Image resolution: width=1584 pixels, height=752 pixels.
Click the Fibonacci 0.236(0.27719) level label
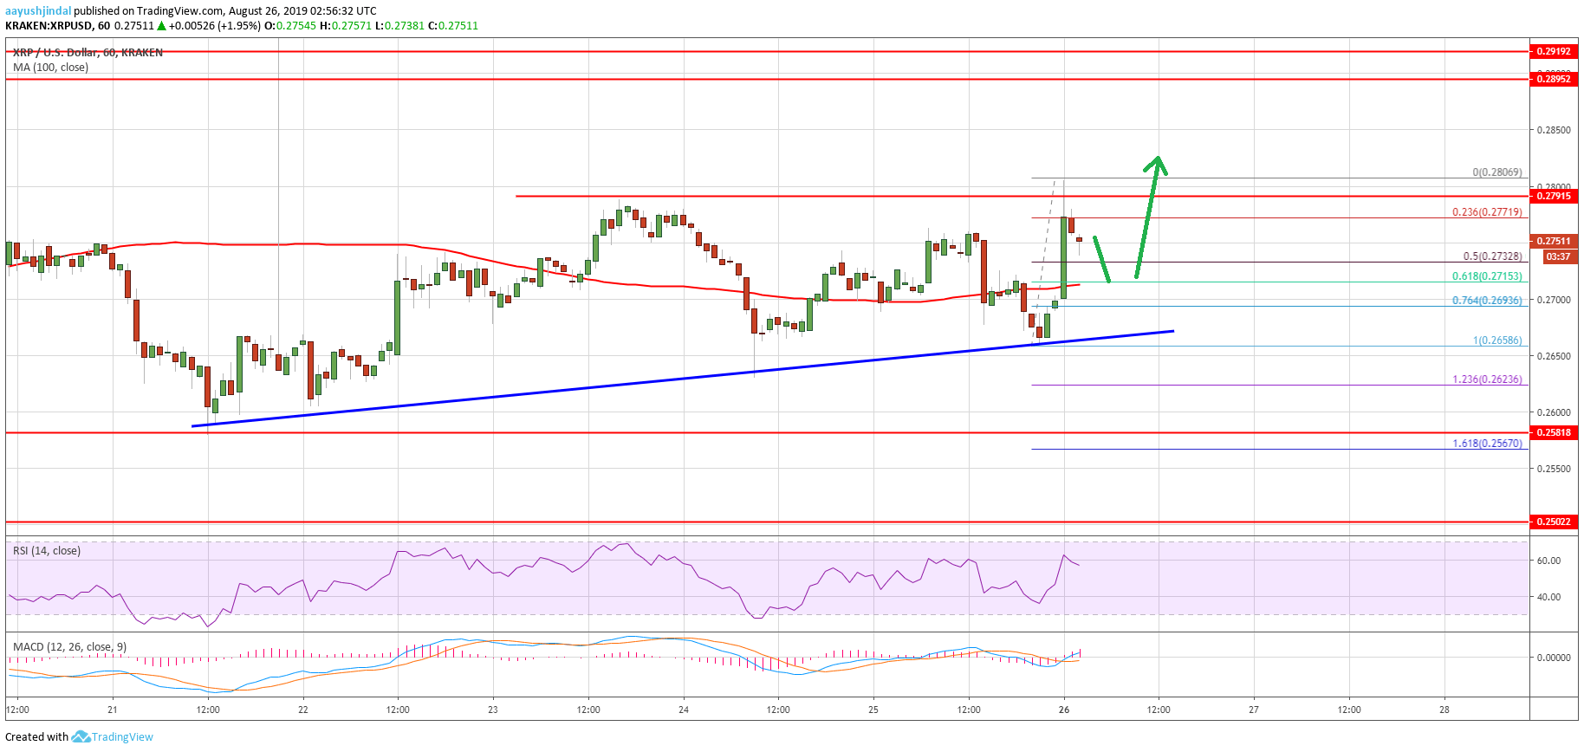click(1487, 212)
